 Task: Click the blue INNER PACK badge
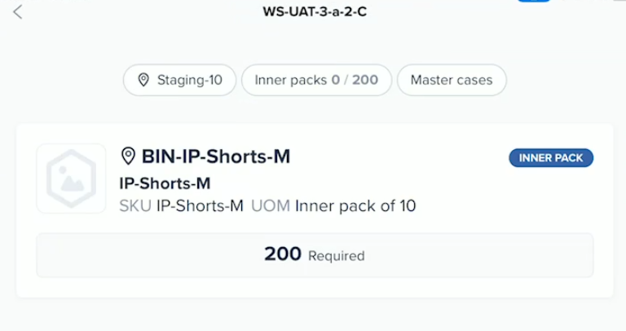551,157
